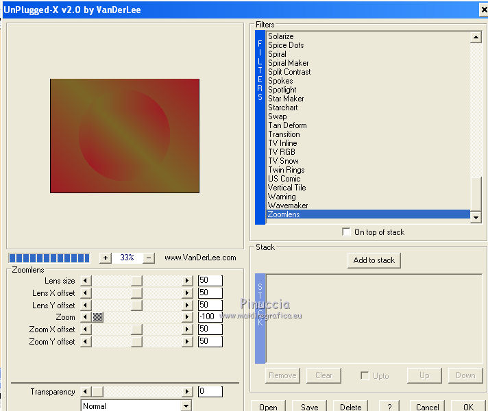The width and height of the screenshot is (488, 411).
Task: Click the OK button
Action: 468,406
